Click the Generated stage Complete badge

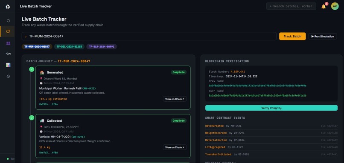[x=178, y=72]
